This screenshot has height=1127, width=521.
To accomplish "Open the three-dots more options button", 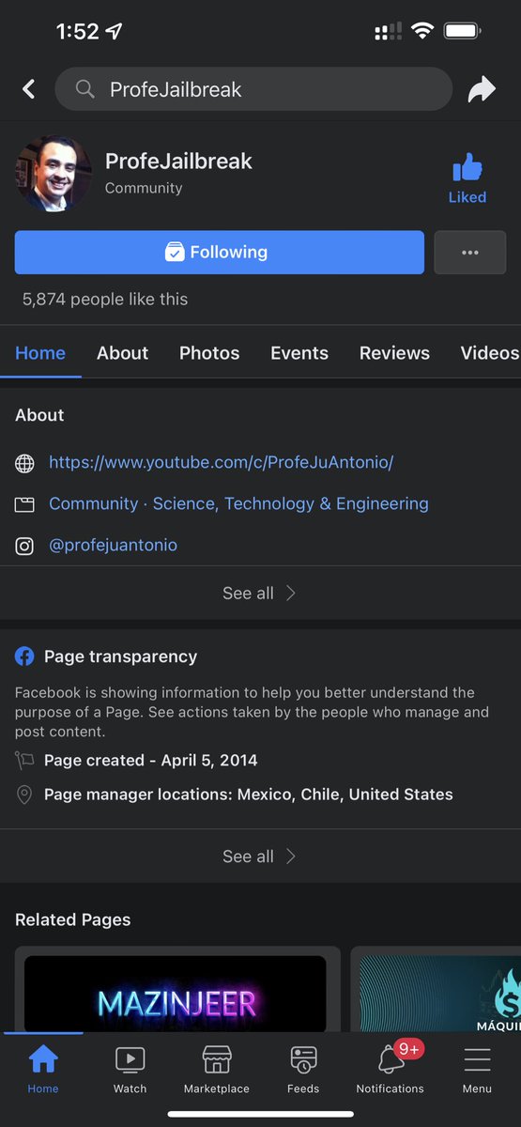I will [x=470, y=253].
